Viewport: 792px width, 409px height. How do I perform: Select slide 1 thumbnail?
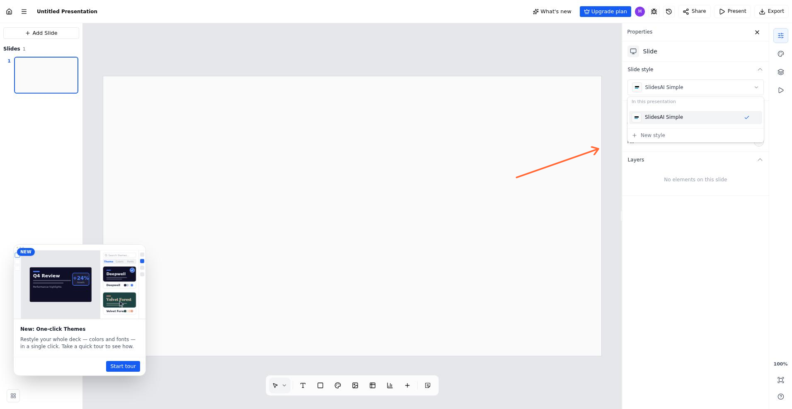[46, 75]
